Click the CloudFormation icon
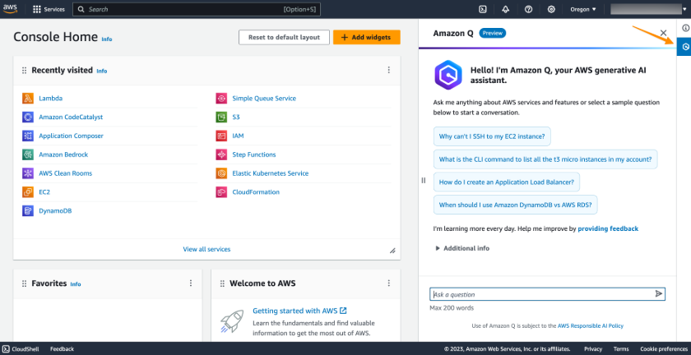691x355 pixels. coord(221,192)
